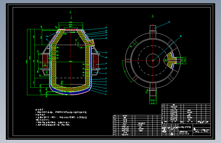Click the technical requirements heading above the notes
The height and width of the screenshot is (143, 221).
click(x=39, y=110)
